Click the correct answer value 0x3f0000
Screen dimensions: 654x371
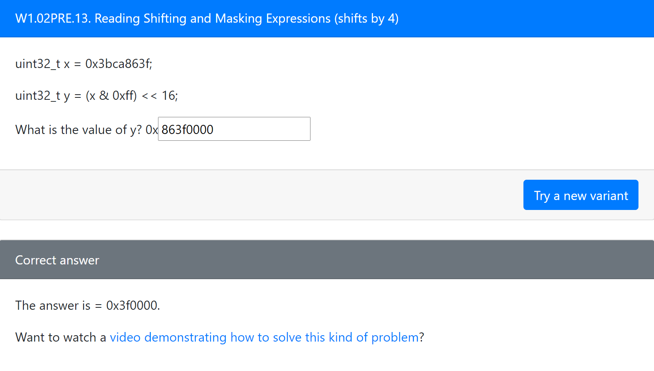tap(132, 305)
